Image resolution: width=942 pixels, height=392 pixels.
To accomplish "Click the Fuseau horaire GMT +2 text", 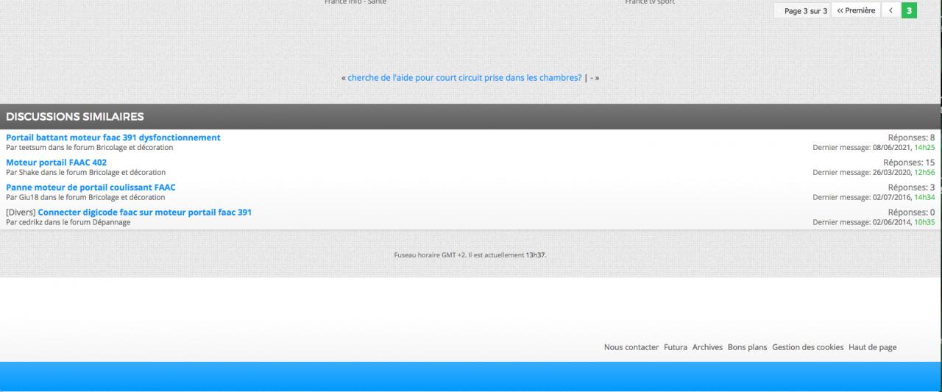I will pyautogui.click(x=470, y=255).
